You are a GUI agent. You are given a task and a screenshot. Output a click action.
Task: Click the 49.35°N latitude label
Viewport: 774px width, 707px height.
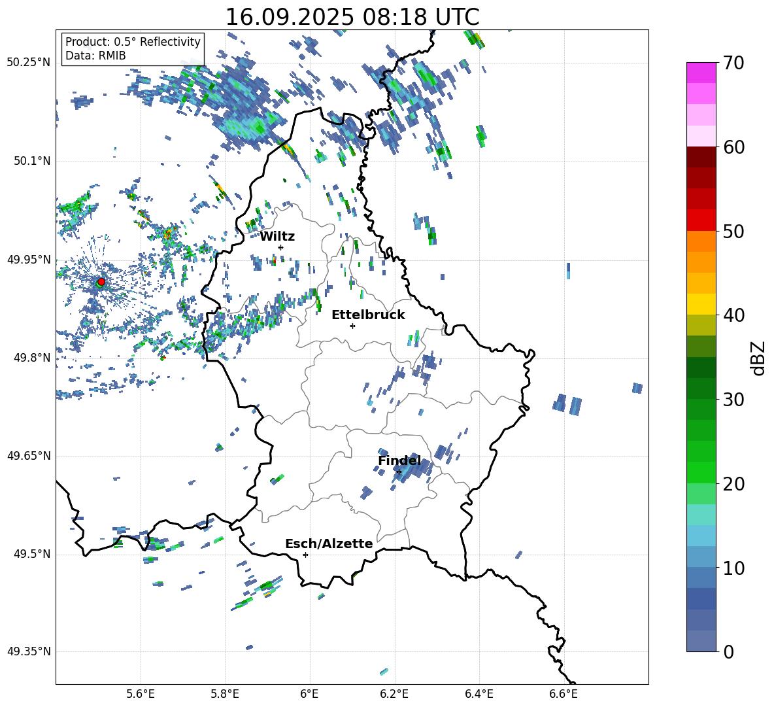point(29,651)
